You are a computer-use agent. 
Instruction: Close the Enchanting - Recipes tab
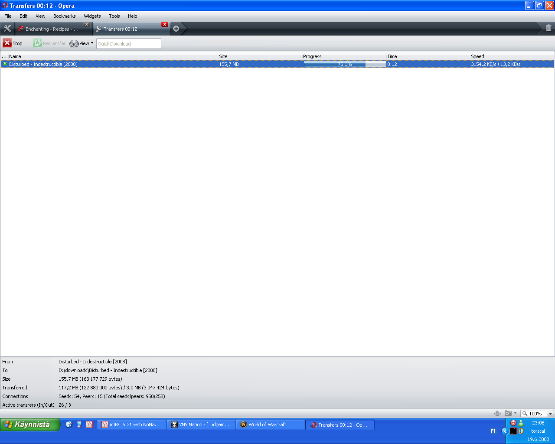pos(87,24)
